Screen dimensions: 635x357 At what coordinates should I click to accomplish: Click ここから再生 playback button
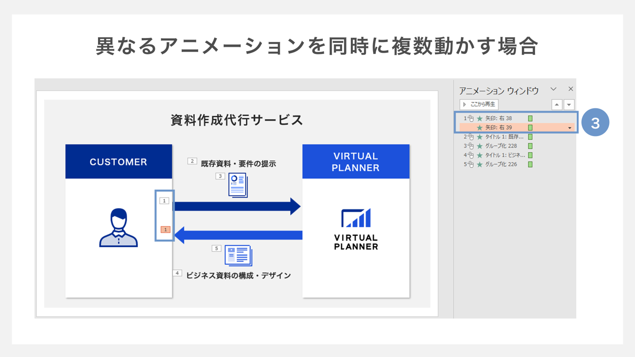tap(480, 104)
